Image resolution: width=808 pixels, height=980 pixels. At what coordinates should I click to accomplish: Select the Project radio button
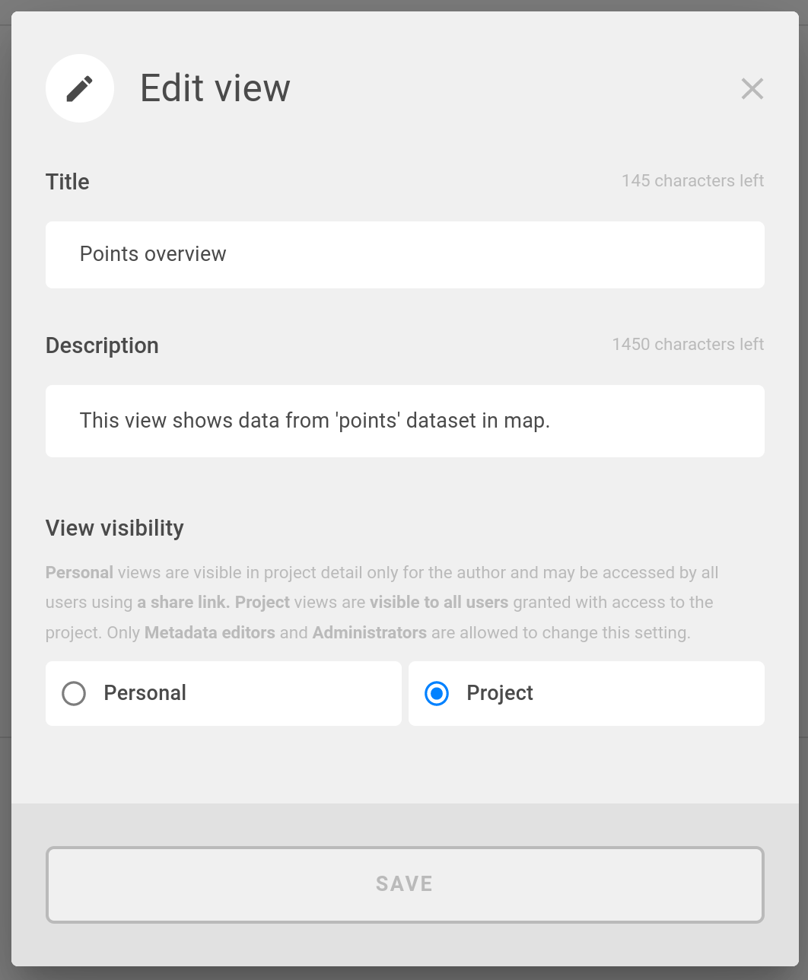pyautogui.click(x=437, y=693)
